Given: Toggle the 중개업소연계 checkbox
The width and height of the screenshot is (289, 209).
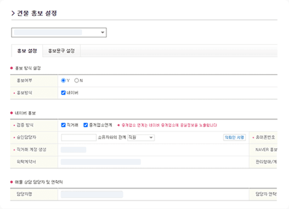Looking at the screenshot, I should tap(86, 125).
